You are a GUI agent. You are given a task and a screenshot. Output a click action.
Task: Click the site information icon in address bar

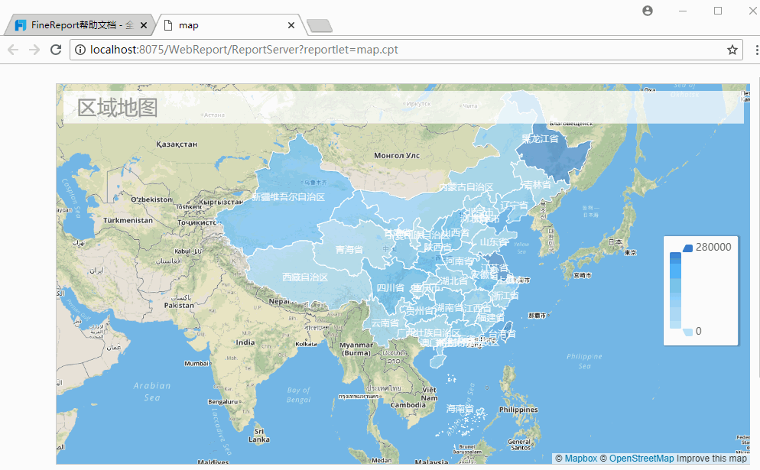tap(80, 50)
